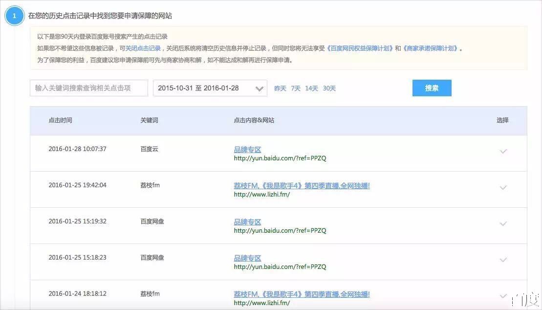Open 《百度网民权益保障计划》 link

pos(360,48)
